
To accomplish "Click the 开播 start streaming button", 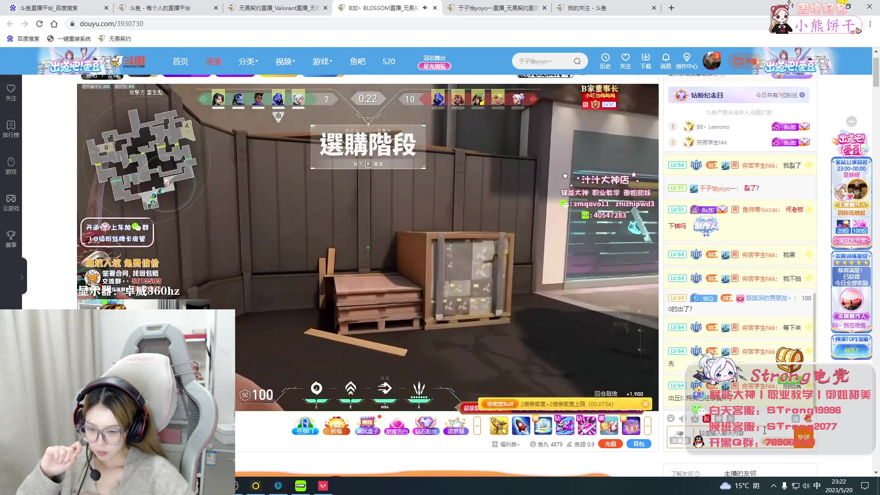I will pos(745,61).
